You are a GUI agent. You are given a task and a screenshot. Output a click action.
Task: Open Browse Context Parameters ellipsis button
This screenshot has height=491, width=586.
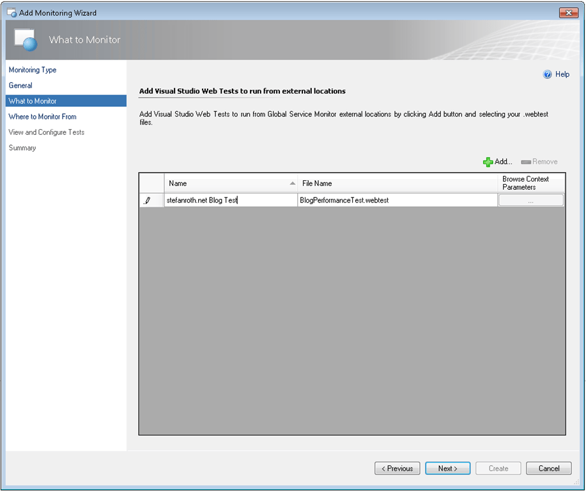[x=530, y=201]
